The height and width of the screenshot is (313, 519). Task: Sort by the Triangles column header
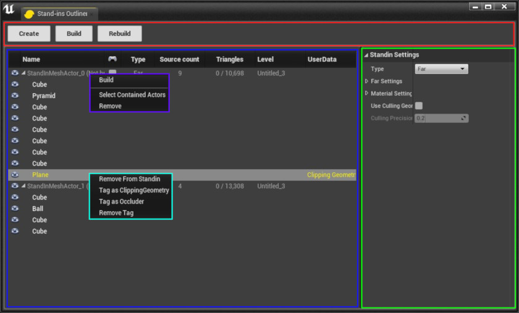(x=229, y=59)
